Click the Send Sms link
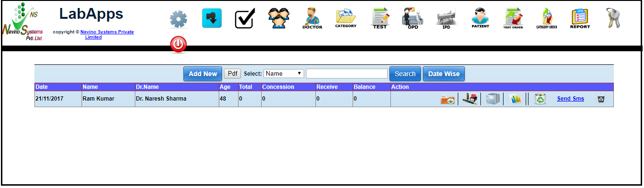Viewport: 644px width, 188px height. coord(570,99)
